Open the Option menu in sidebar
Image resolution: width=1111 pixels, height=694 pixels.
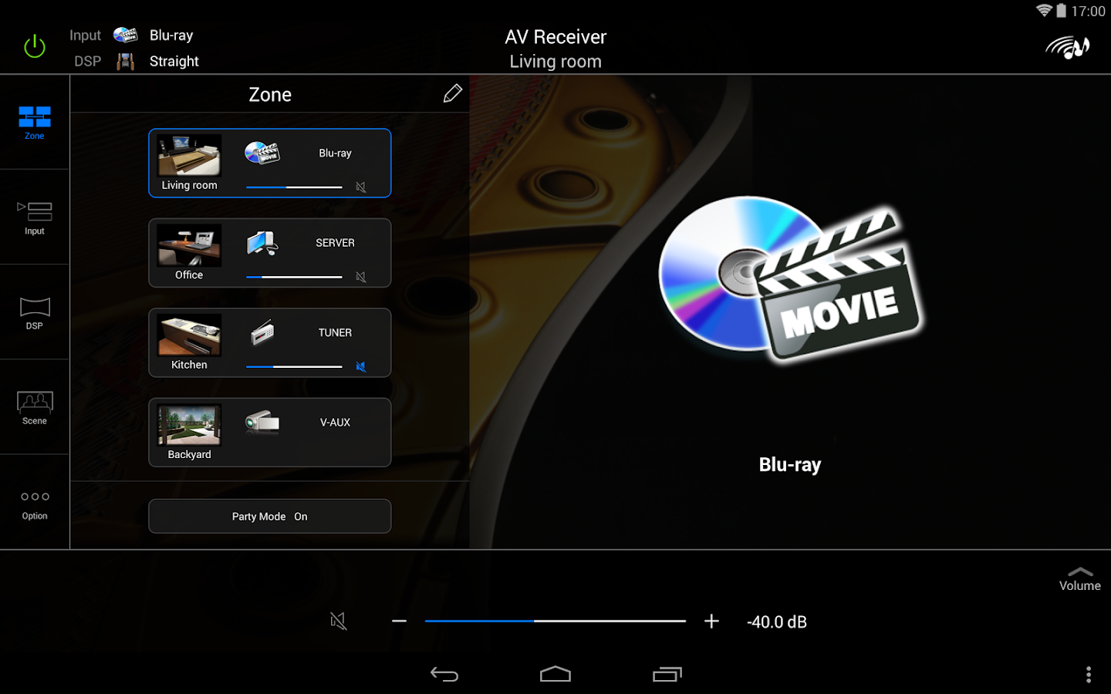(x=34, y=501)
